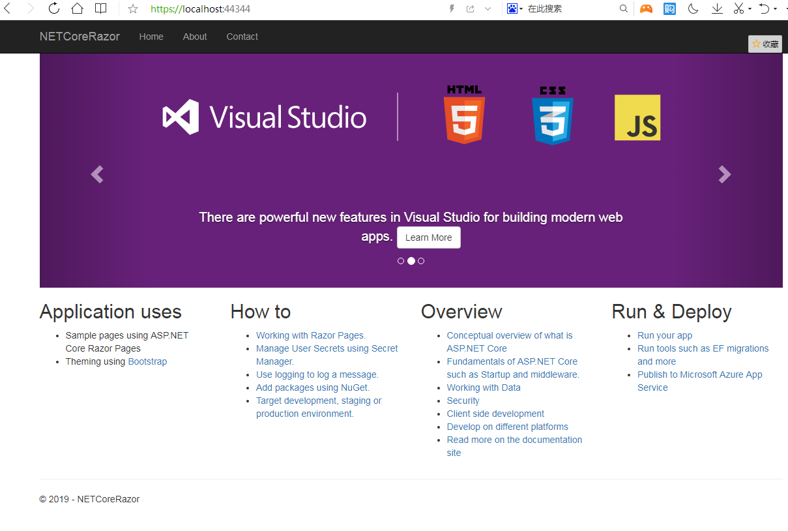Viewport: 788px width, 531px height.
Task: Reload the page with the refresh icon
Action: coord(54,8)
